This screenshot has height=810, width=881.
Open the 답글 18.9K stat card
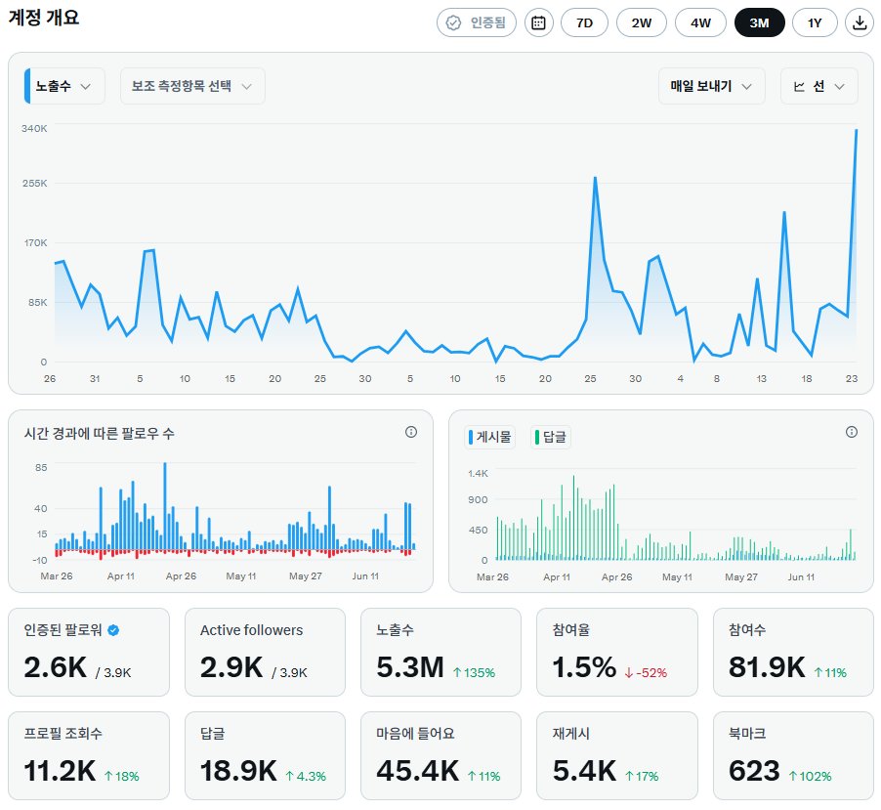[266, 756]
